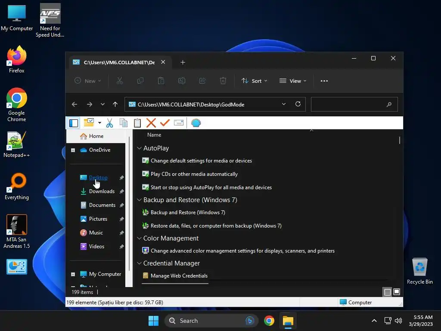Collapse the Backup and Restore group
Viewport: 441px width, 331px height.
pos(139,200)
